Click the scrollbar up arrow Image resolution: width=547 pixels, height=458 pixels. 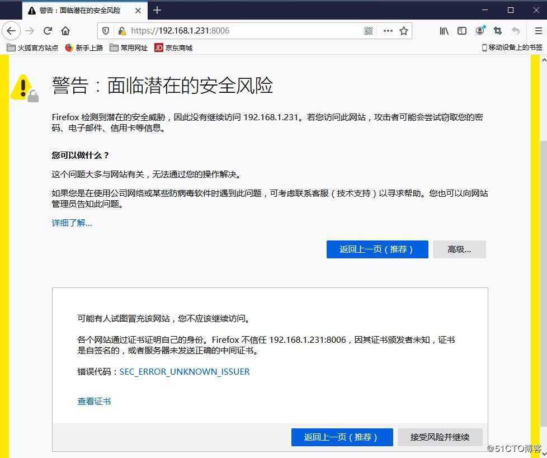click(544, 60)
